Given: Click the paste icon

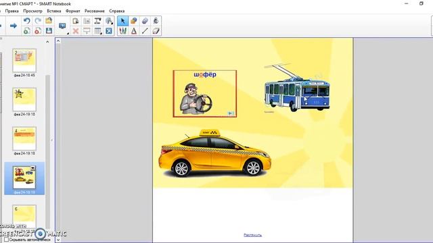Looking at the screenshot, I should point(75,21).
